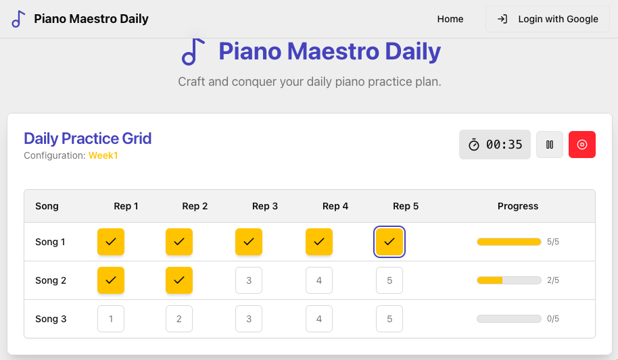Uncheck Song 2 Rep 2 checkbox
618x360 pixels.
point(179,280)
